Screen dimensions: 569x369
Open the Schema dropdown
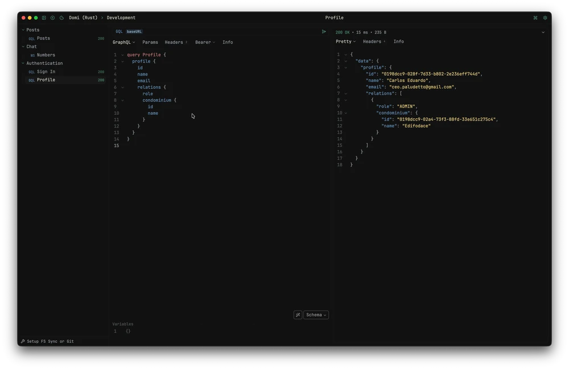point(316,315)
